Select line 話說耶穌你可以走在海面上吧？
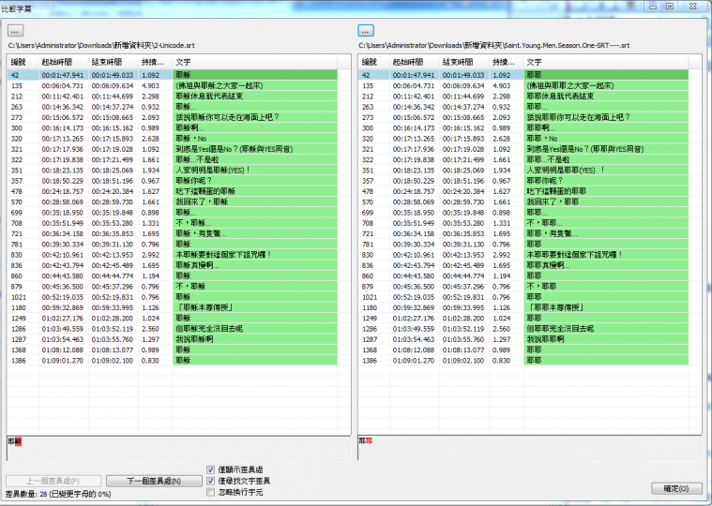This screenshot has height=506, width=712. click(172, 117)
